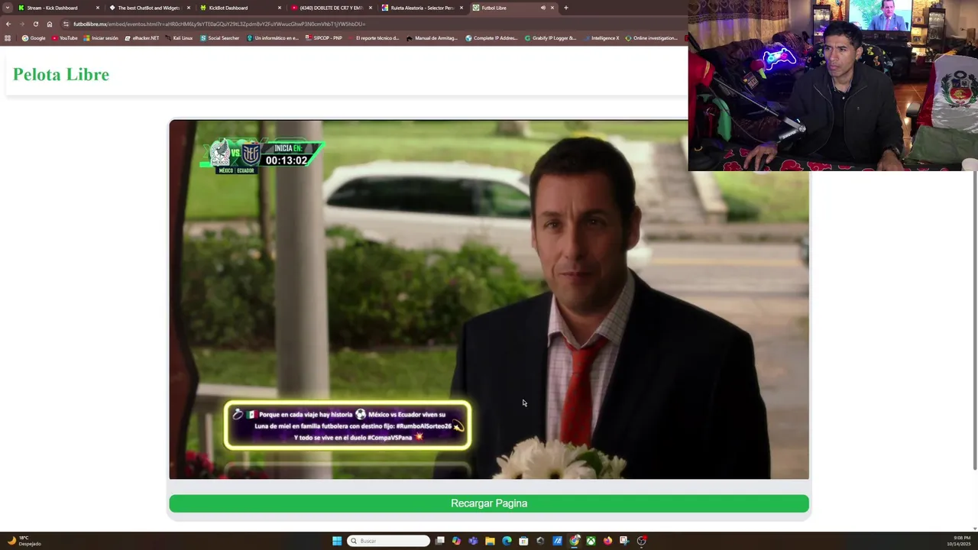Open Microsoft Edge from the taskbar
The width and height of the screenshot is (978, 550).
pos(507,541)
